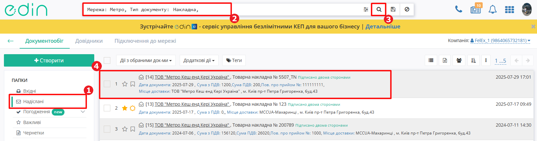Viewport: 537px width, 141px height.
Task: Open sender link in document [14] row
Action: point(192,77)
